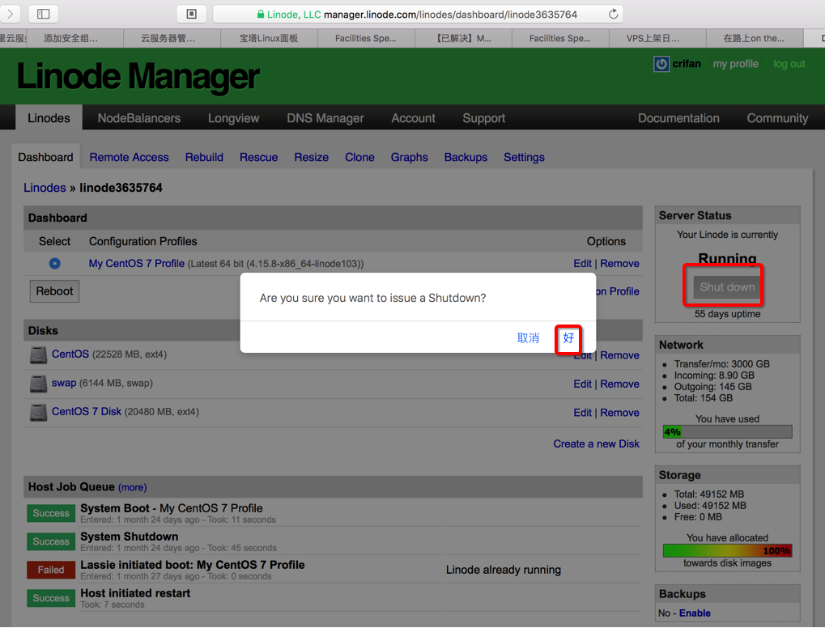The width and height of the screenshot is (825, 628).
Task: Switch to Backups sub-tab
Action: pos(466,157)
